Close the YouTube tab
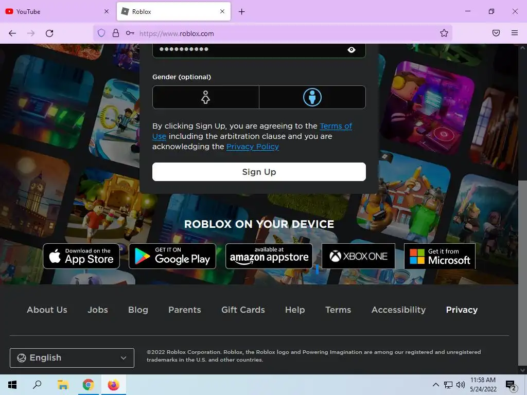This screenshot has height=395, width=527. click(107, 11)
